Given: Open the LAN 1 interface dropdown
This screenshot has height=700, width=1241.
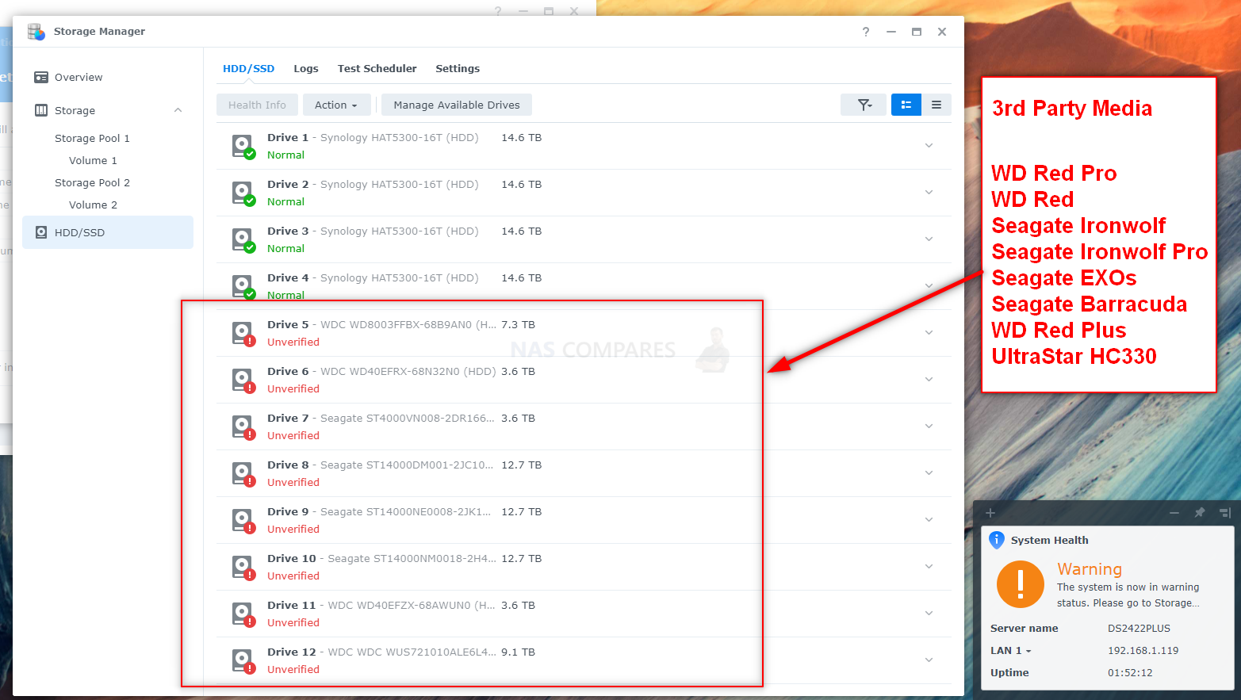Looking at the screenshot, I should pyautogui.click(x=1011, y=651).
